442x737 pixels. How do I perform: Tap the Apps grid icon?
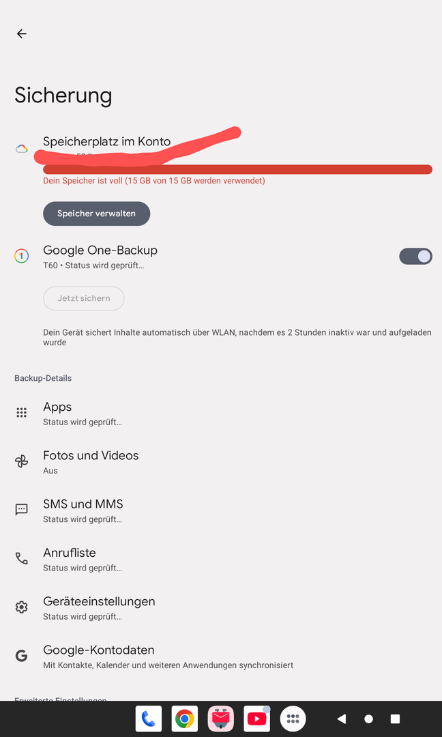22,413
